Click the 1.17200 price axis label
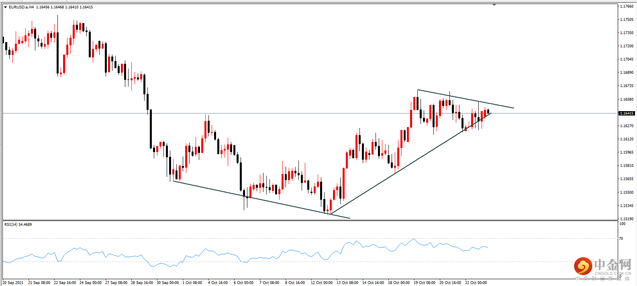 (627, 46)
